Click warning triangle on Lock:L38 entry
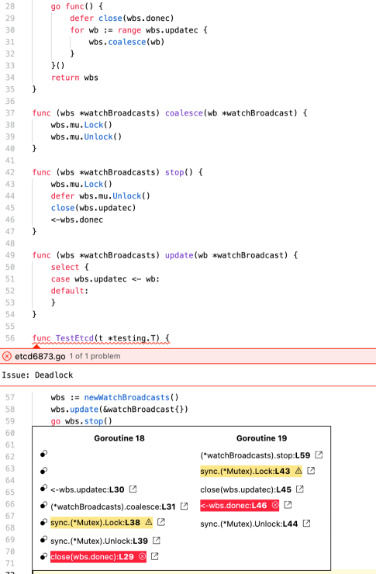This screenshot has width=376, height=574. click(x=149, y=522)
